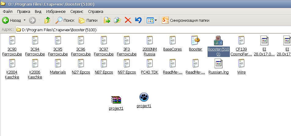Click the Move To folder icon
Screen dimensions: 291x136
pos(107,20)
